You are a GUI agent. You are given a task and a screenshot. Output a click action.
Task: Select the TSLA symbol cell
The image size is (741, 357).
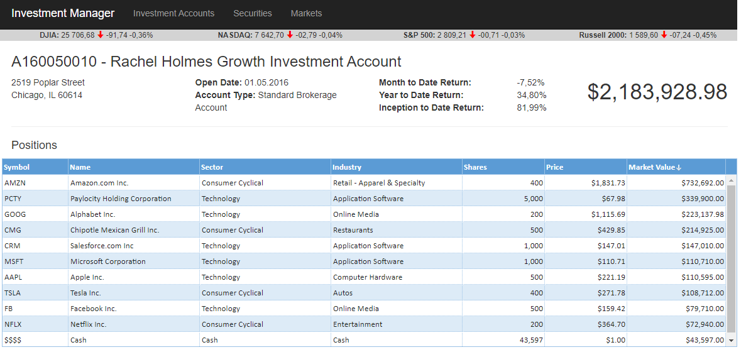tap(35, 293)
